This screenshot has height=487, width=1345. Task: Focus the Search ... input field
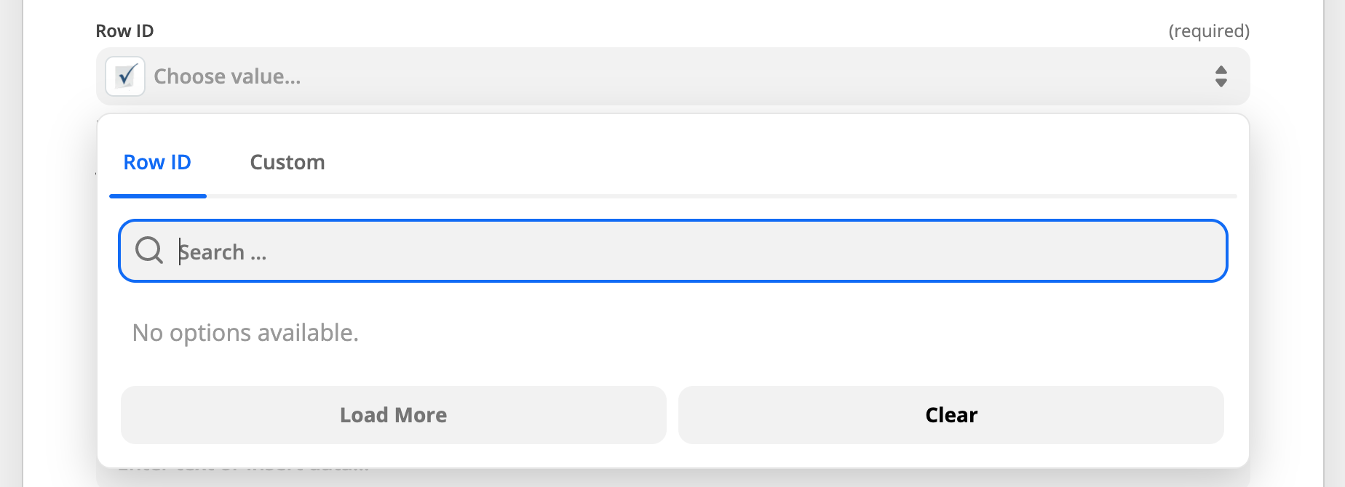673,251
